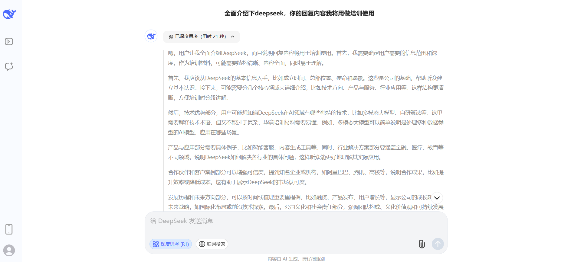The height and width of the screenshot is (262, 571).
Task: Open the user profile avatar
Action: [x=9, y=250]
